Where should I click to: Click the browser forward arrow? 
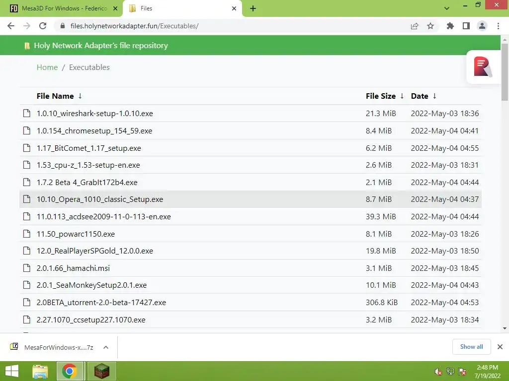pyautogui.click(x=27, y=26)
